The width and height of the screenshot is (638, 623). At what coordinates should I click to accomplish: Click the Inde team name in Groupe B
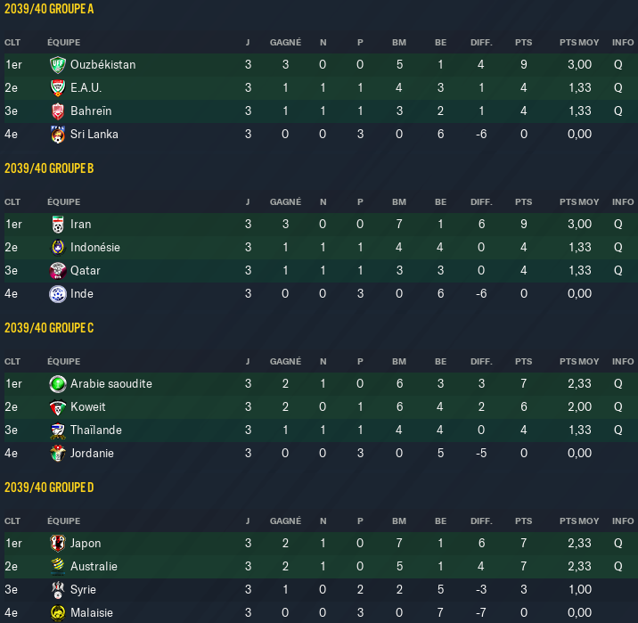click(82, 294)
